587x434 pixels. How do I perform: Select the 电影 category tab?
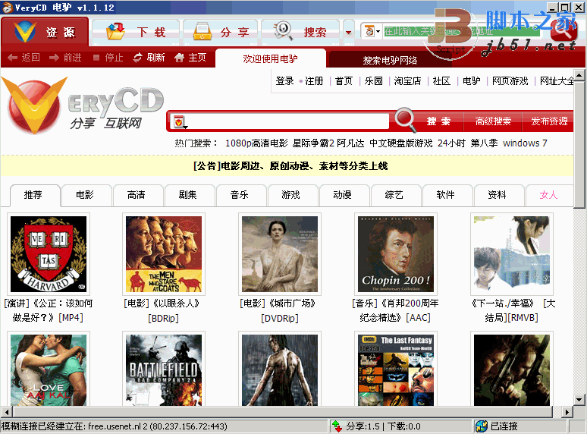(x=86, y=195)
